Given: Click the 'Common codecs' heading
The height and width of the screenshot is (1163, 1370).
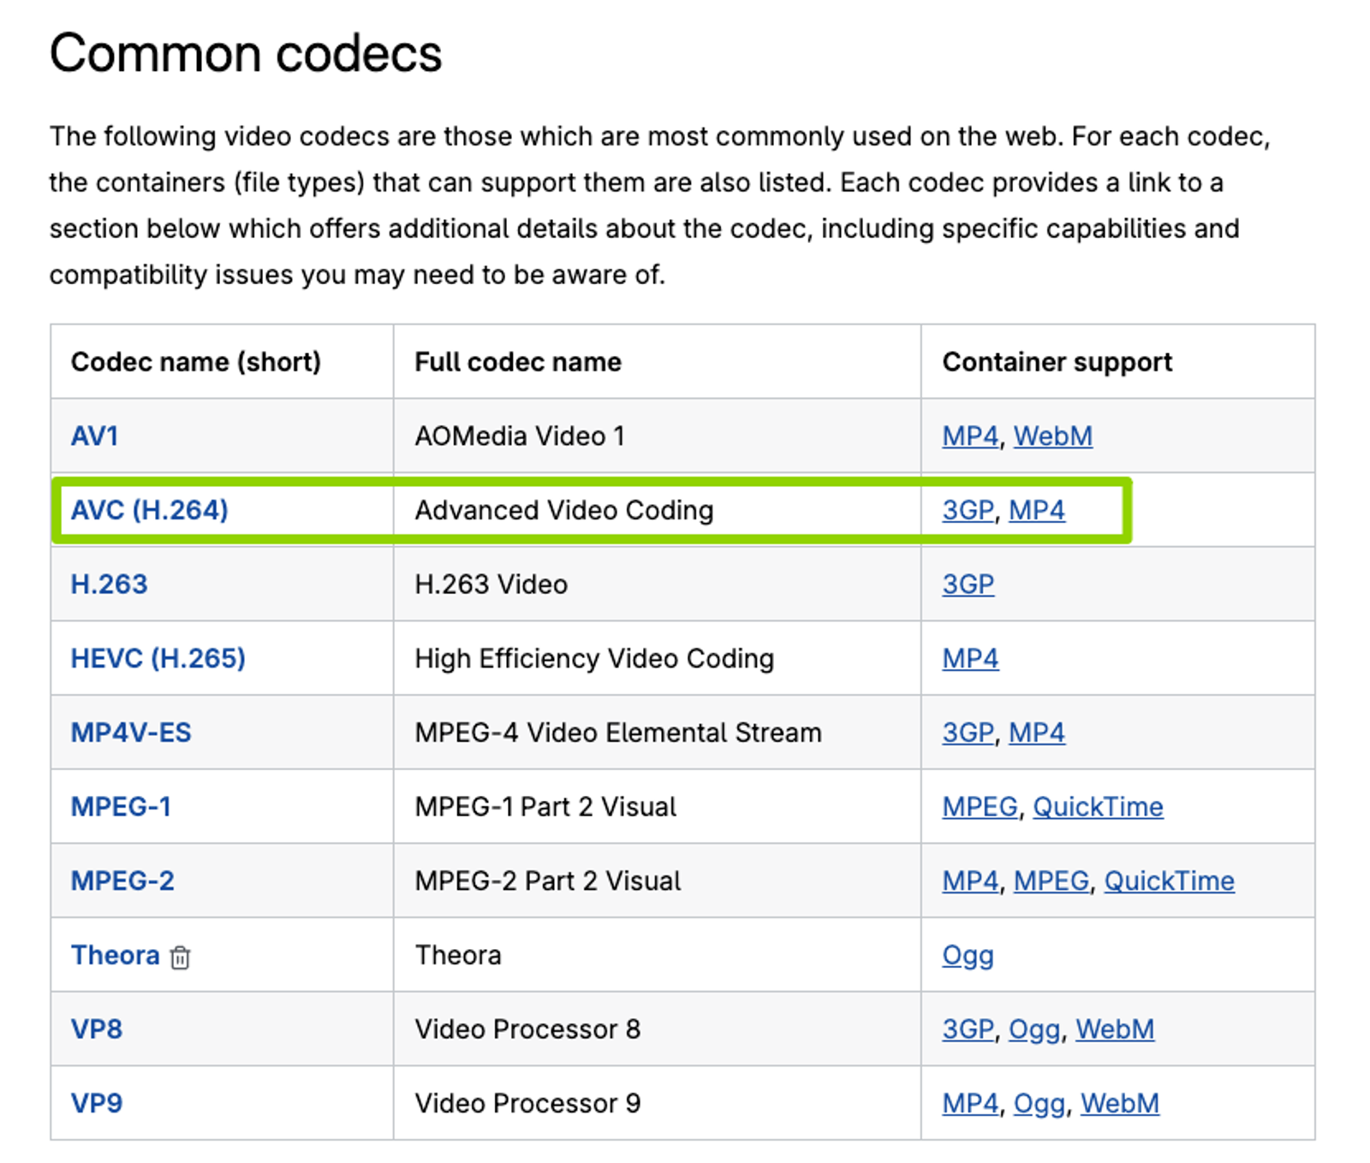Looking at the screenshot, I should (246, 53).
